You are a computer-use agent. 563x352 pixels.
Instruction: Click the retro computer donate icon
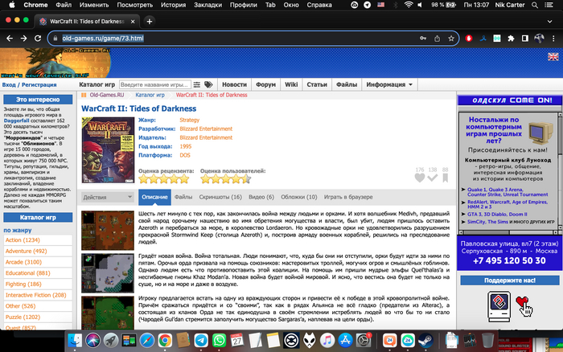pyautogui.click(x=499, y=306)
